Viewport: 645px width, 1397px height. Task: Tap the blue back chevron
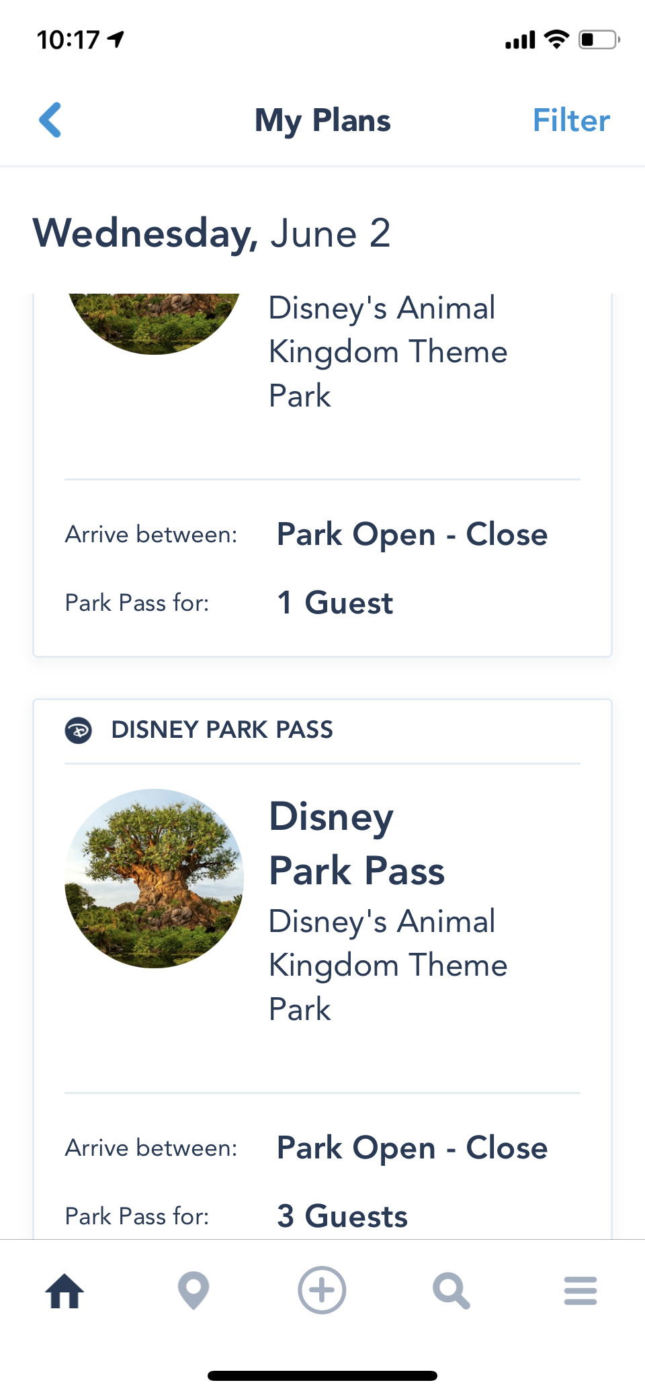(50, 120)
